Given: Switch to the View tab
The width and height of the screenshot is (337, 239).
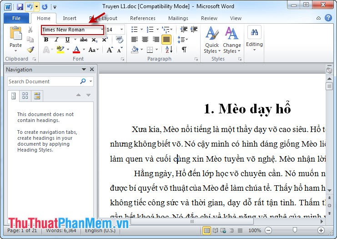Looking at the screenshot, I should (x=236, y=18).
